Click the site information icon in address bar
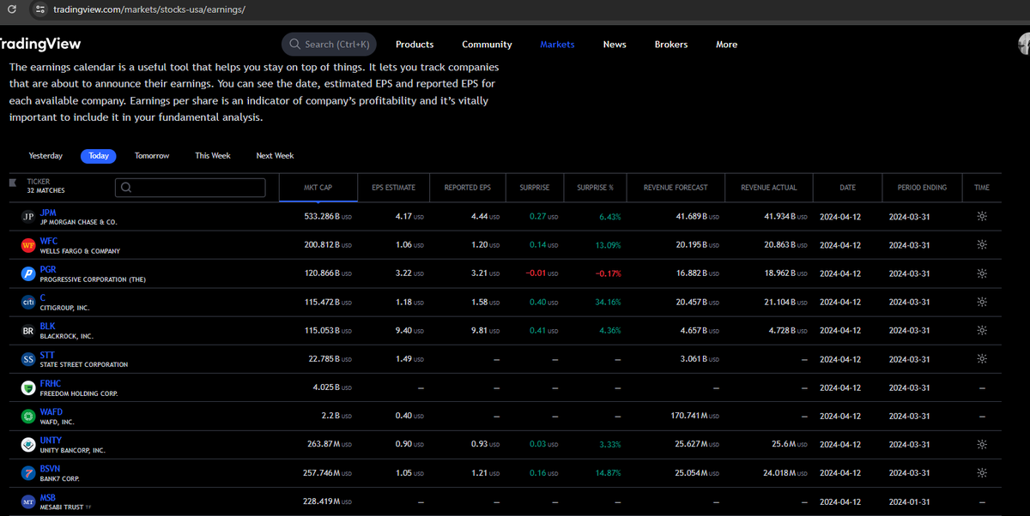The height and width of the screenshot is (516, 1030). pos(39,9)
